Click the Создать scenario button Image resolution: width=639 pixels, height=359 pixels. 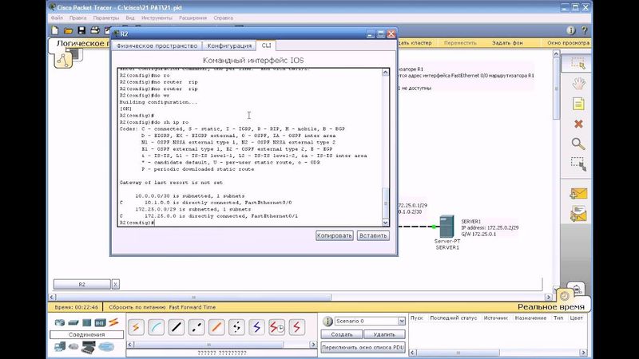342,334
